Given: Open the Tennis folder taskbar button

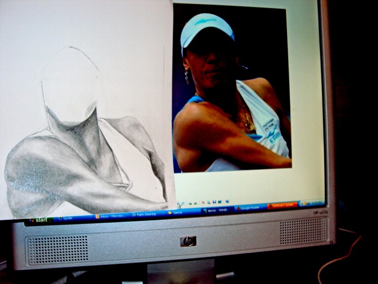Looking at the screenshot, I should [183, 212].
